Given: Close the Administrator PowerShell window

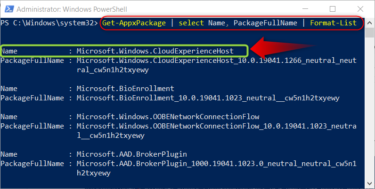Looking at the screenshot, I should tap(360, 9).
